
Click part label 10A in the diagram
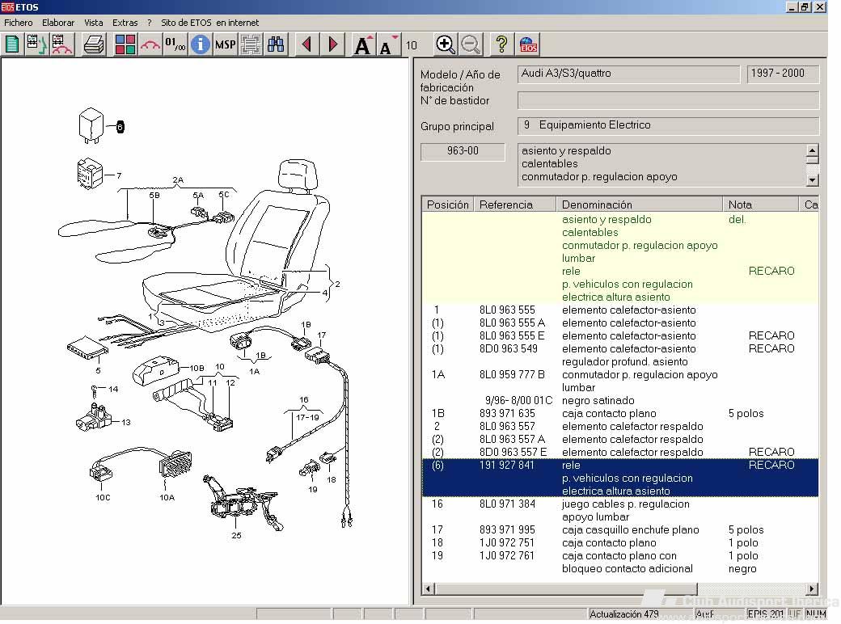[x=167, y=497]
